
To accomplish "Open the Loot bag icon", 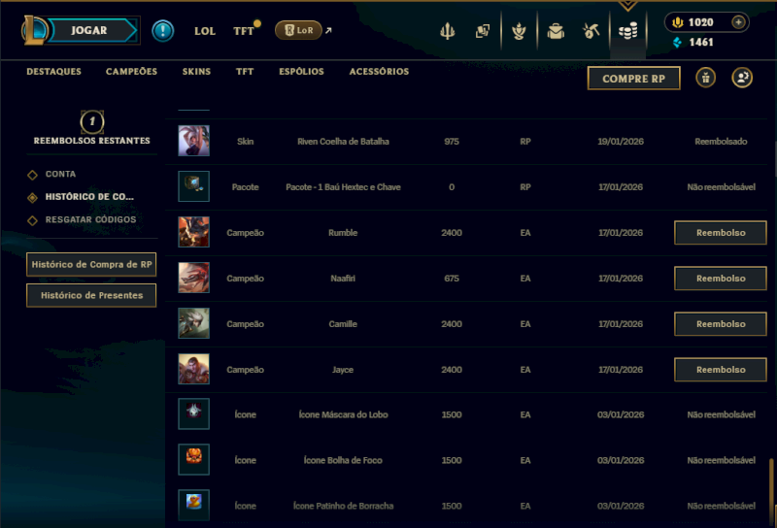I will click(x=556, y=31).
